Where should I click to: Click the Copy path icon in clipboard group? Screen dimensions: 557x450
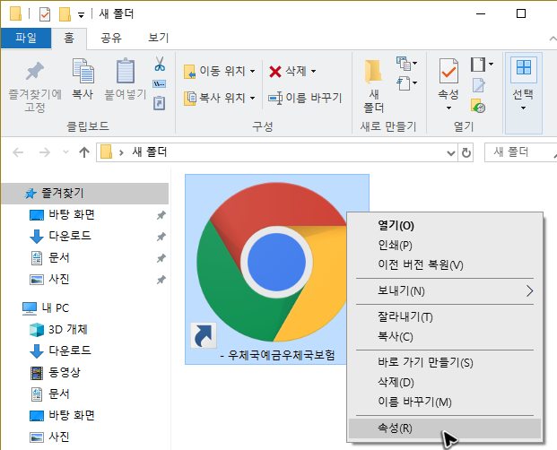click(x=159, y=83)
